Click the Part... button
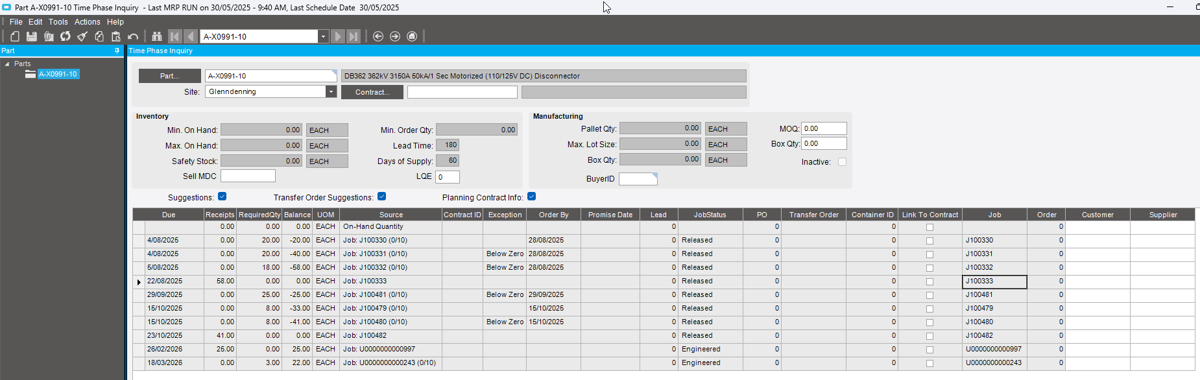1200x380 pixels. [x=170, y=76]
